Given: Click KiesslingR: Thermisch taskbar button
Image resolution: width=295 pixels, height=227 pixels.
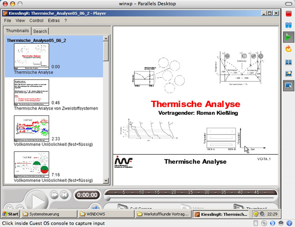Looking at the screenshot, I should 220,214.
